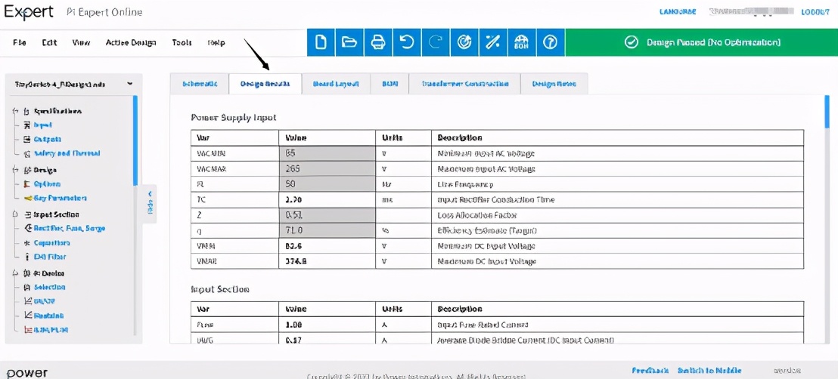The image size is (838, 379).
Task: Click the Capacitors star icon
Action: click(27, 243)
